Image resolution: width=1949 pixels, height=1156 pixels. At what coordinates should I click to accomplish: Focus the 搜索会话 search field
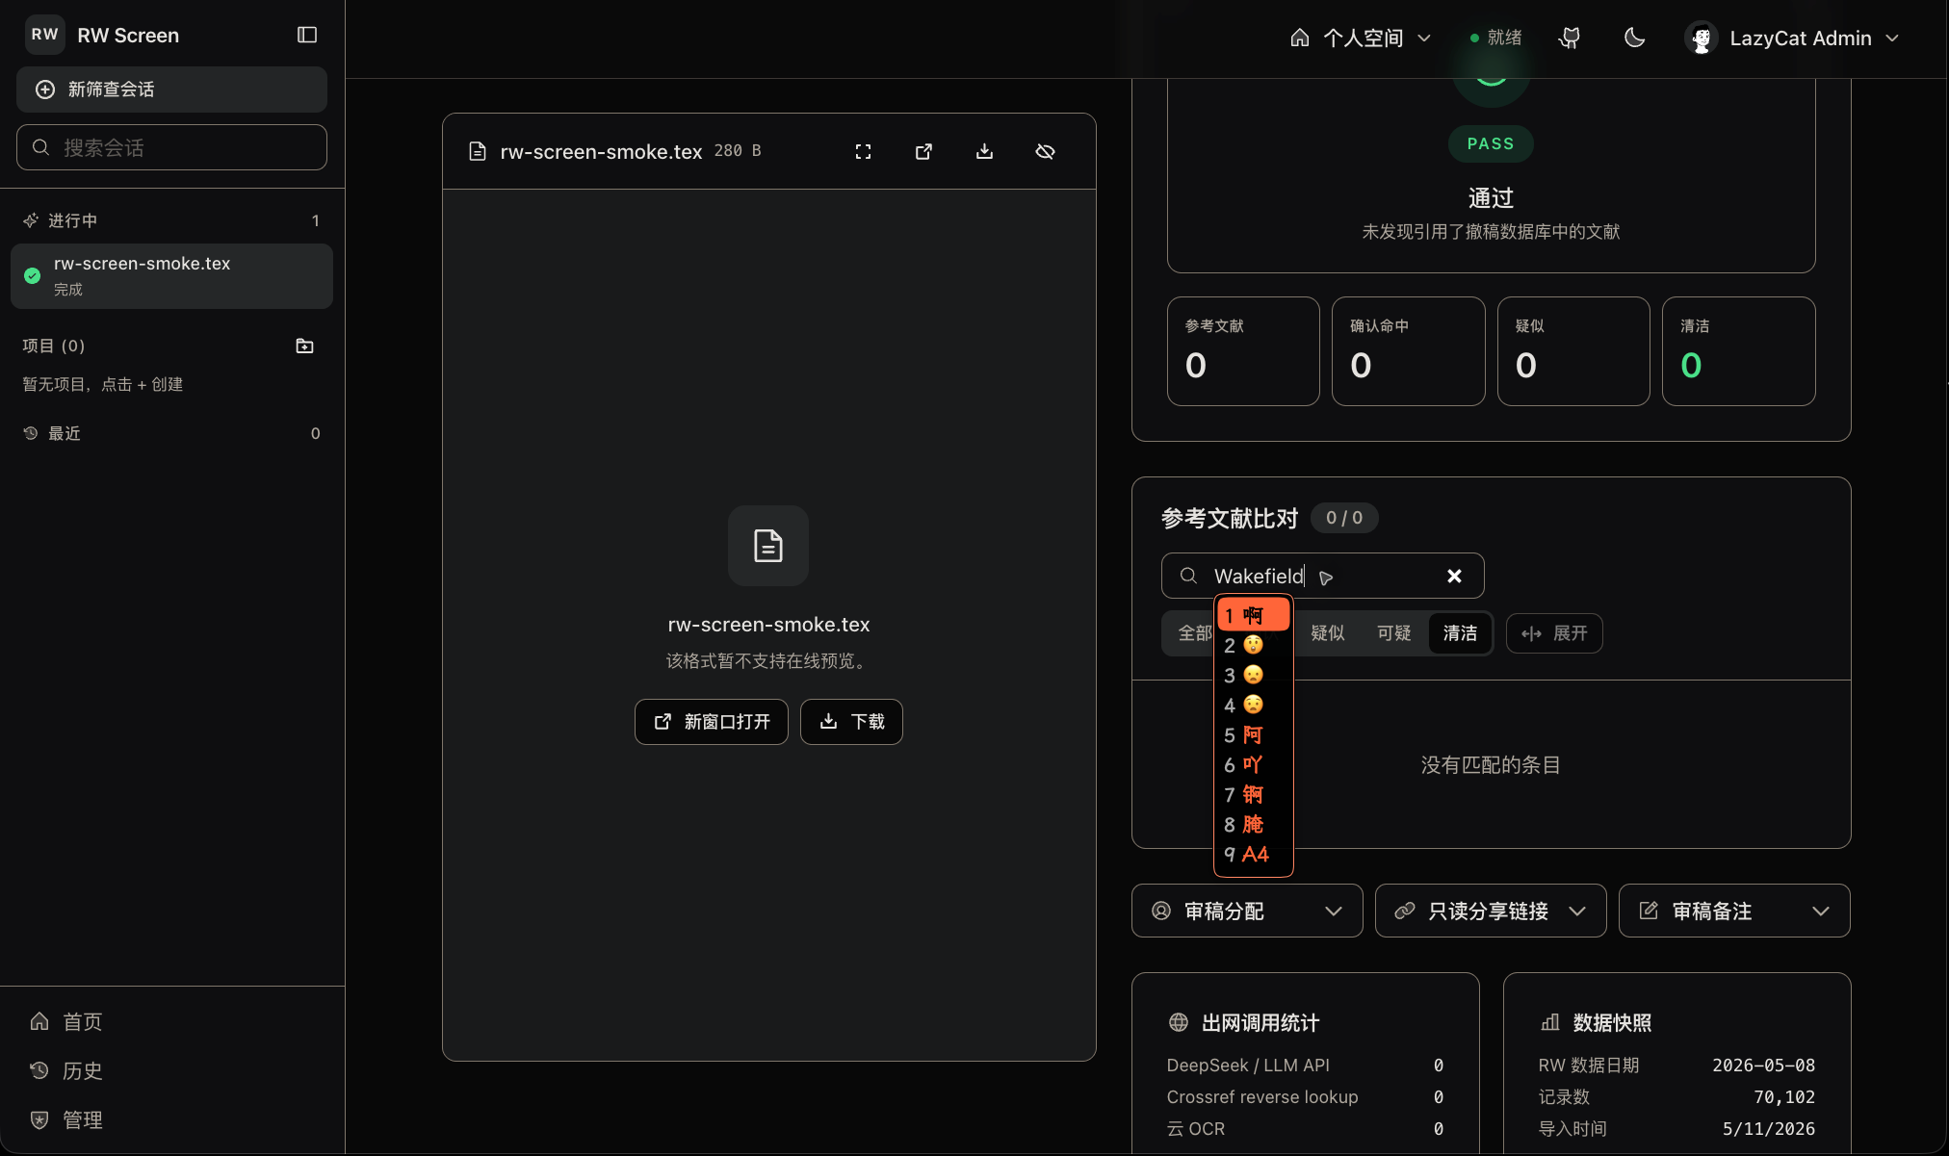pos(171,147)
